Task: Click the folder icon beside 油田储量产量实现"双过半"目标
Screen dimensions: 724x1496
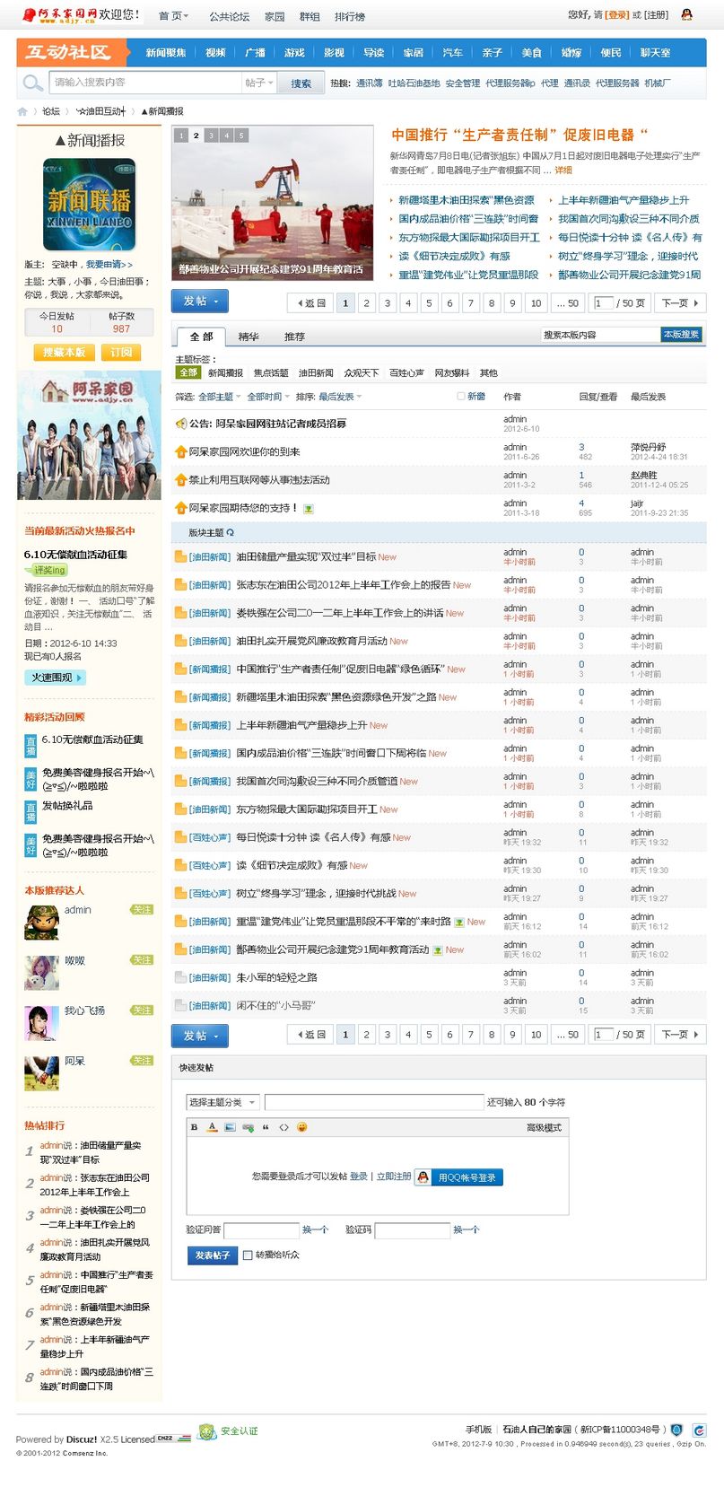Action: [180, 556]
